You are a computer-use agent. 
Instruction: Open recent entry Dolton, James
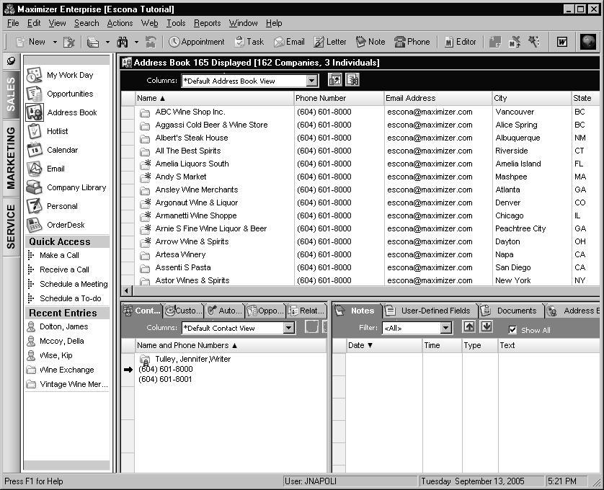pos(63,326)
